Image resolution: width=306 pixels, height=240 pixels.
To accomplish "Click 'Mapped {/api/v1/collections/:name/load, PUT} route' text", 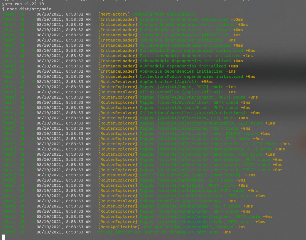I will click(201, 155).
